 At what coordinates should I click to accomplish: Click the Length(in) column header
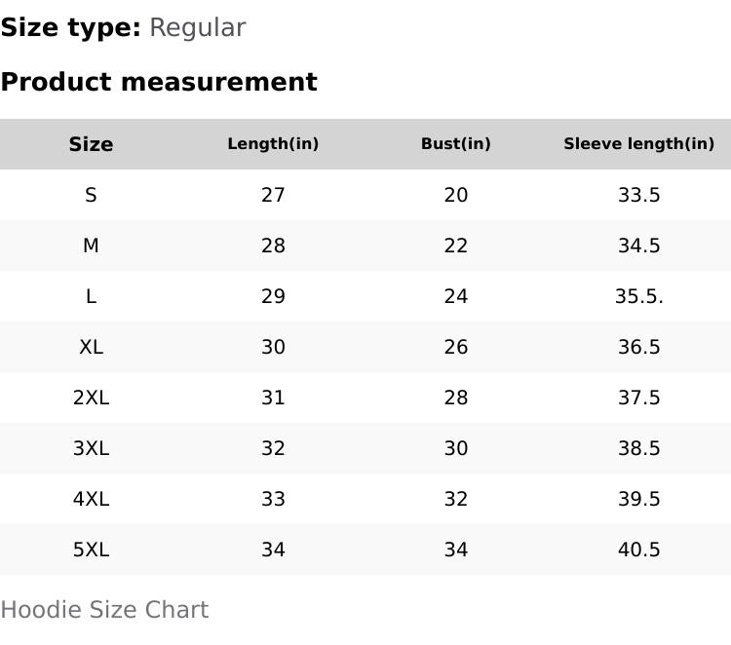[273, 144]
